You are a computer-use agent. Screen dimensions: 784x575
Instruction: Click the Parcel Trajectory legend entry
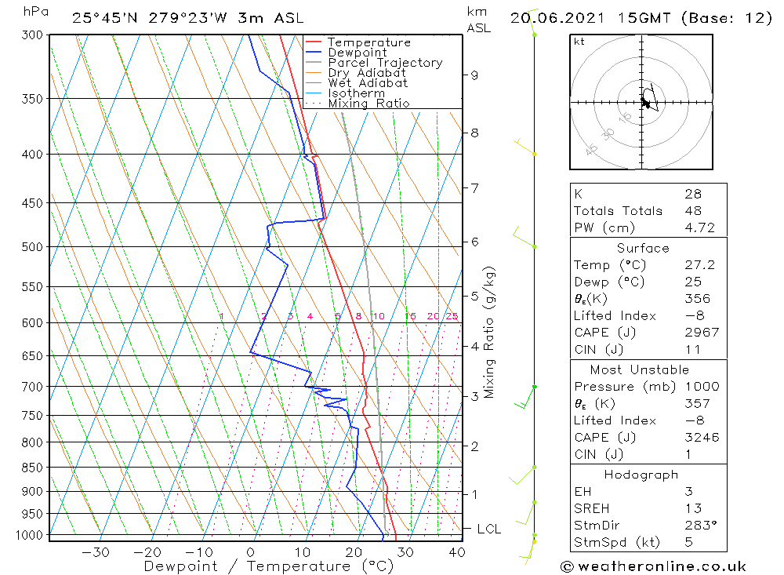tap(385, 63)
